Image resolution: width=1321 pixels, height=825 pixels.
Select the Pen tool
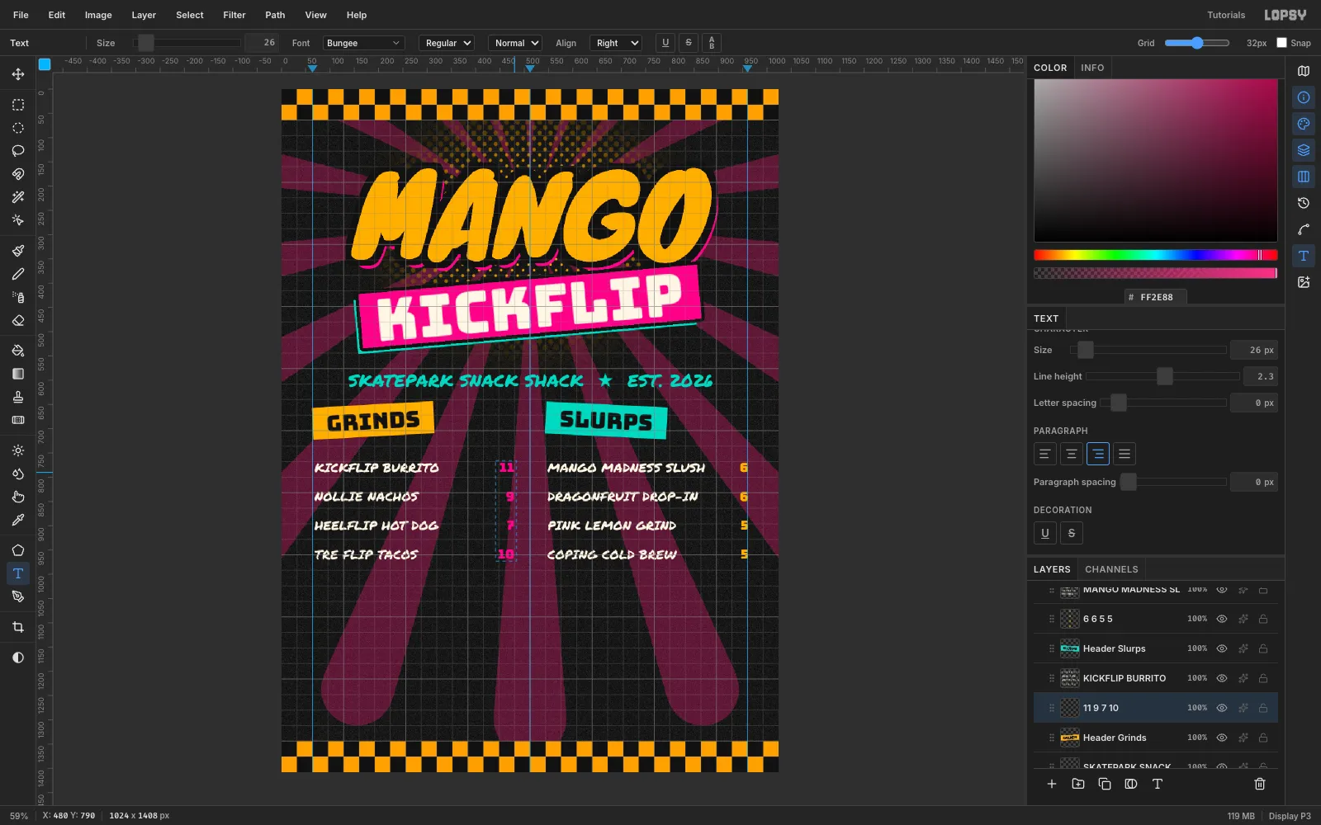[x=18, y=596]
